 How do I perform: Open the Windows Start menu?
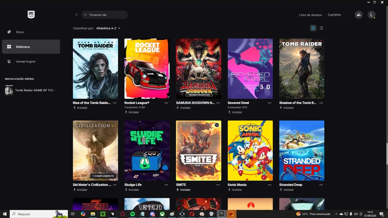(x=5, y=214)
